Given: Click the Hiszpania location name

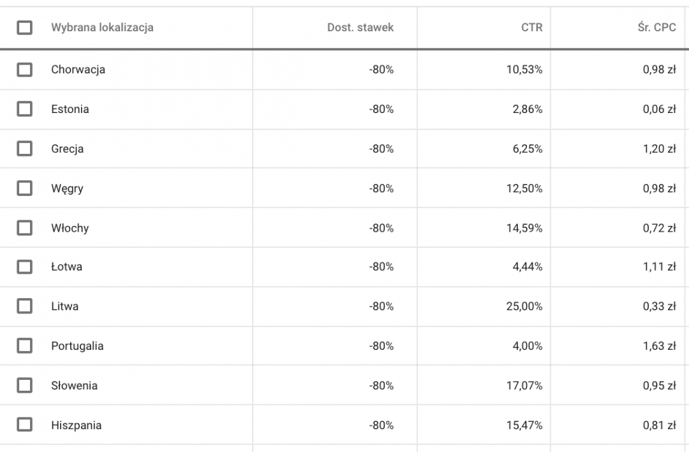Looking at the screenshot, I should point(76,425).
